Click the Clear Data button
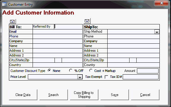Image resolution: width=171 pixels, height=107 pixels. click(x=23, y=95)
